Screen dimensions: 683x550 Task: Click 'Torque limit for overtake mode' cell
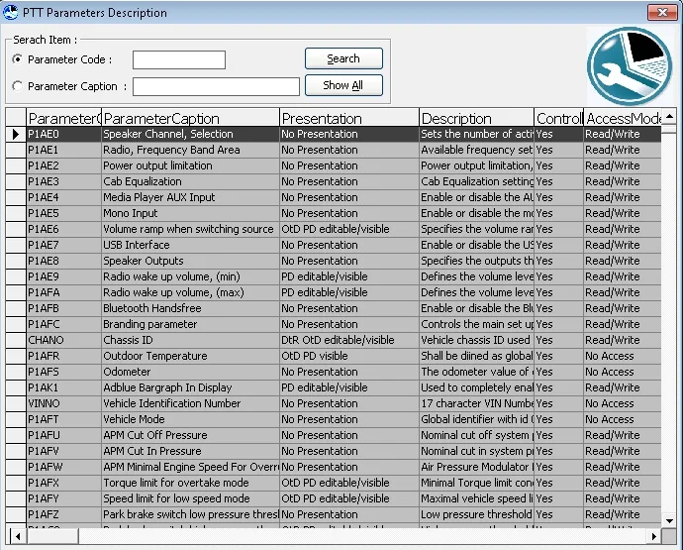coord(190,483)
